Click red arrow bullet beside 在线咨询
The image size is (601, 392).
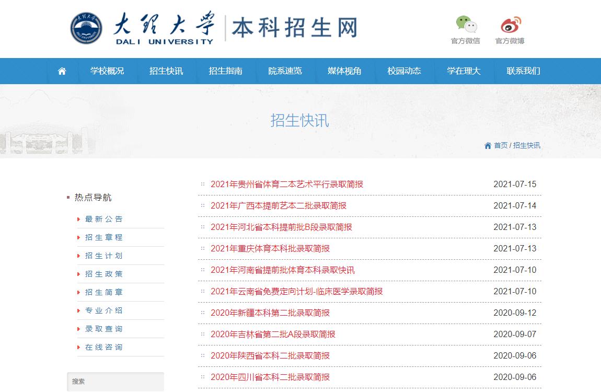[x=78, y=348]
